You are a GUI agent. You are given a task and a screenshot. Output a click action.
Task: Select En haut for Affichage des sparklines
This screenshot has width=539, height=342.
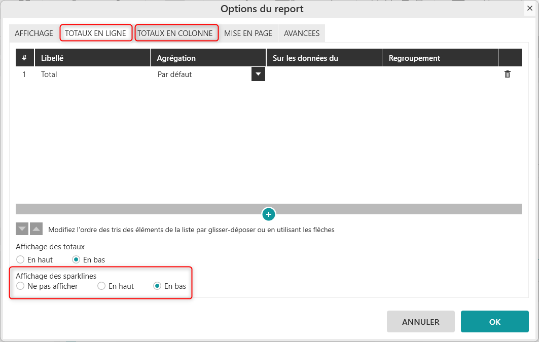101,286
